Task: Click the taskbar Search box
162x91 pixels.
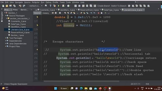Action: [64, 88]
